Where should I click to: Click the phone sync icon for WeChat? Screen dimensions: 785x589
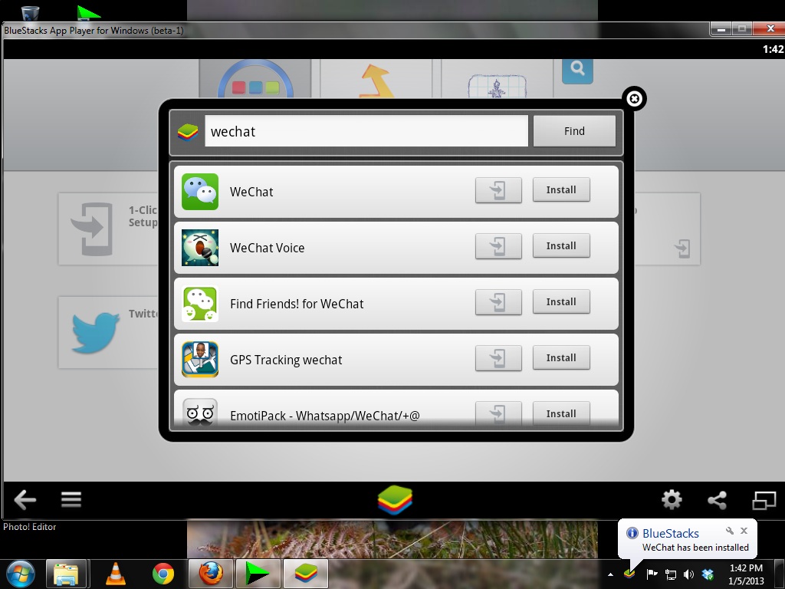pos(498,190)
